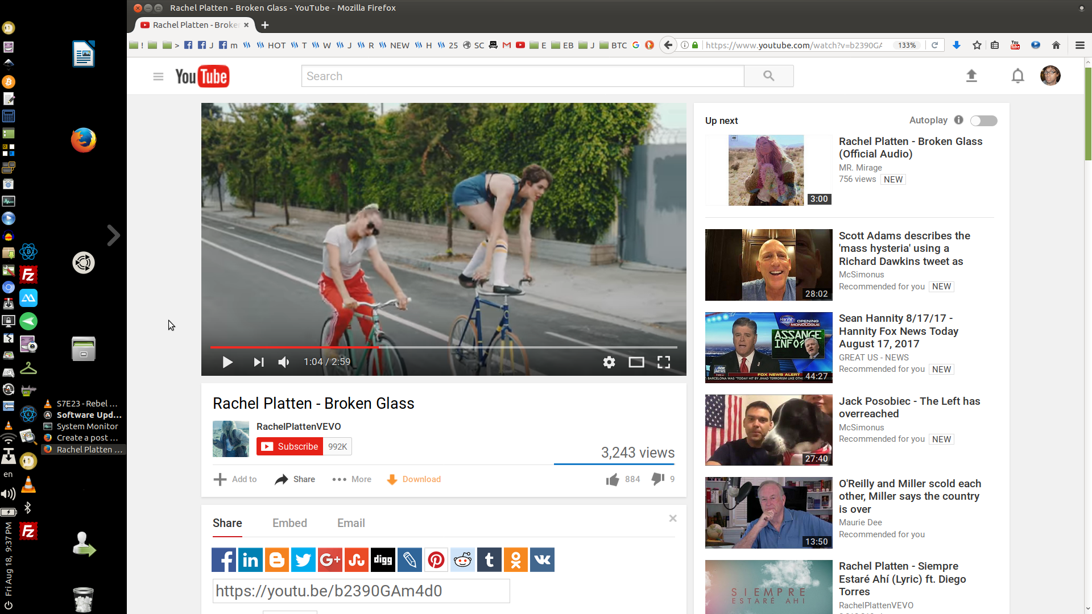
Task: Open Trash on the desktop
Action: click(x=84, y=599)
